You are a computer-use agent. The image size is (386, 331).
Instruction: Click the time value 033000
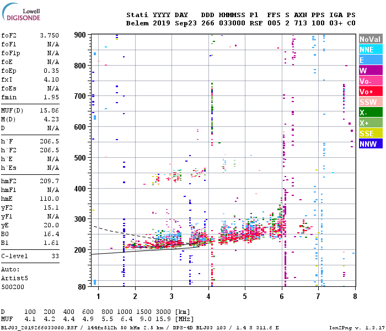pyautogui.click(x=232, y=23)
